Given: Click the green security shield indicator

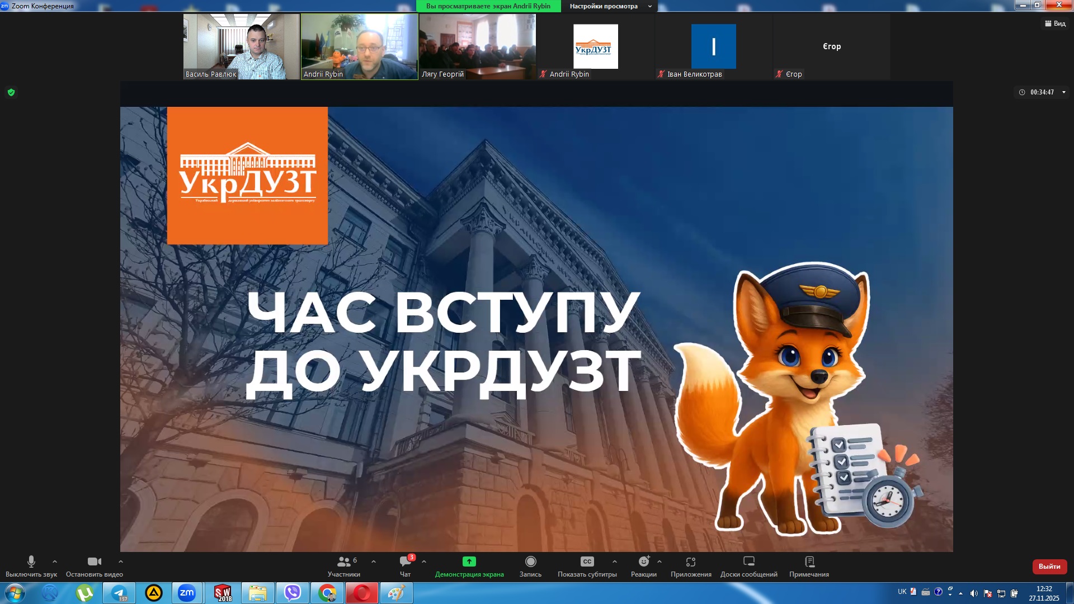Looking at the screenshot, I should [x=11, y=93].
